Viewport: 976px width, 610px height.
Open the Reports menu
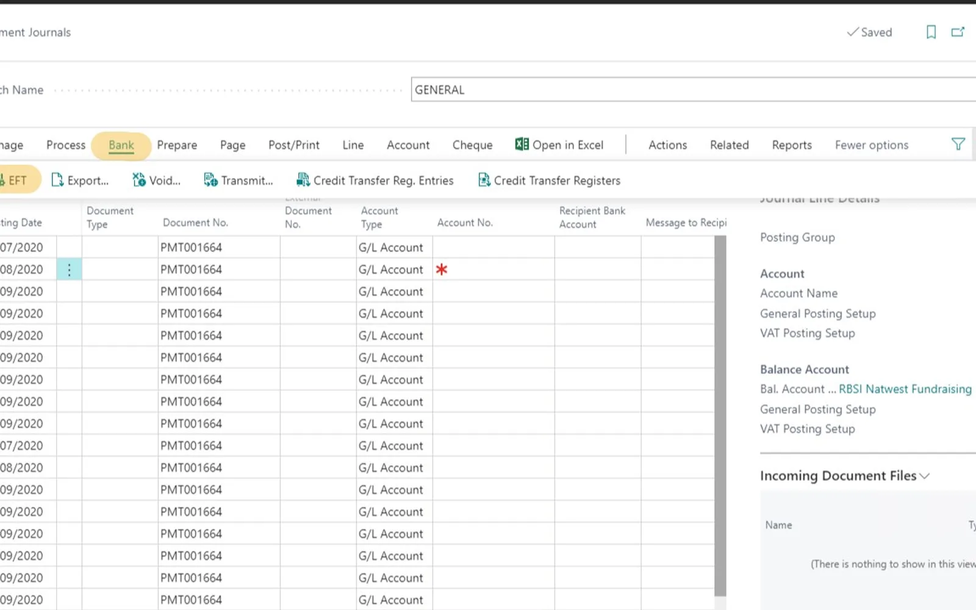[792, 145]
